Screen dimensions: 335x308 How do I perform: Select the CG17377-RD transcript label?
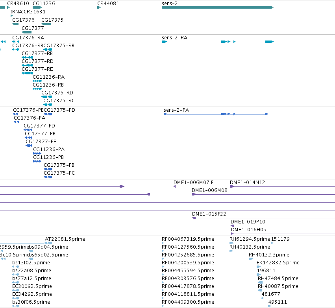click(x=38, y=61)
